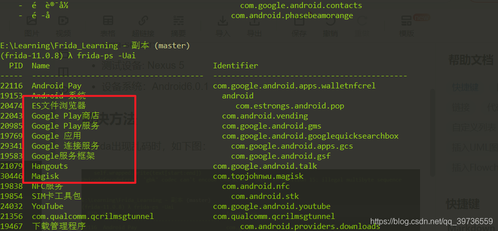Screen dimensions: 498x231
Task: Click PID 30446 in the process list
Action: pos(12,176)
